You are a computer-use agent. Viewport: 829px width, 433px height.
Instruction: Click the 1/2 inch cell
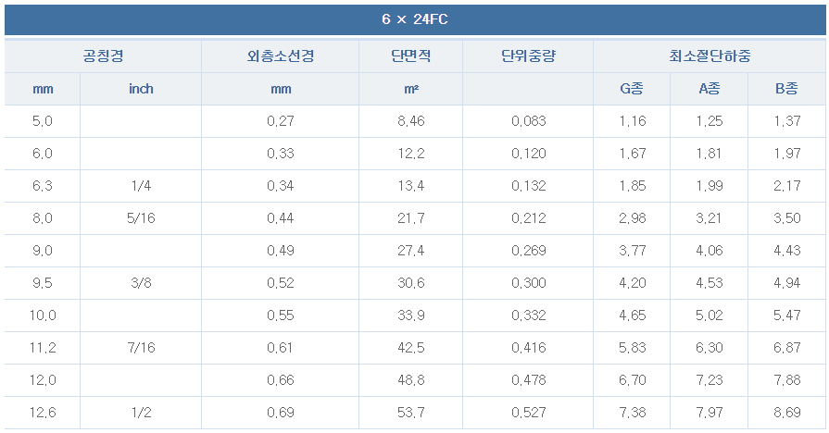(141, 413)
